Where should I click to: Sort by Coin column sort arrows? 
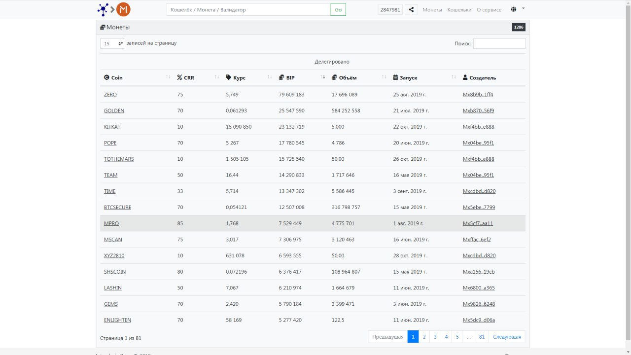168,77
